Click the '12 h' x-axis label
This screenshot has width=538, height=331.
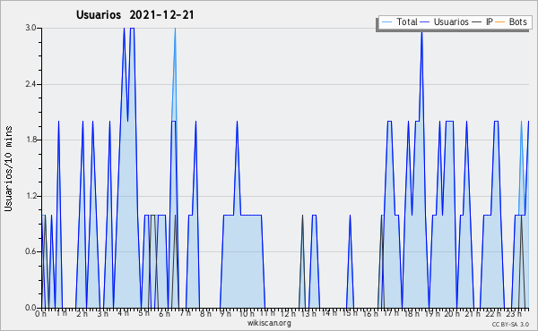pyautogui.click(x=288, y=313)
